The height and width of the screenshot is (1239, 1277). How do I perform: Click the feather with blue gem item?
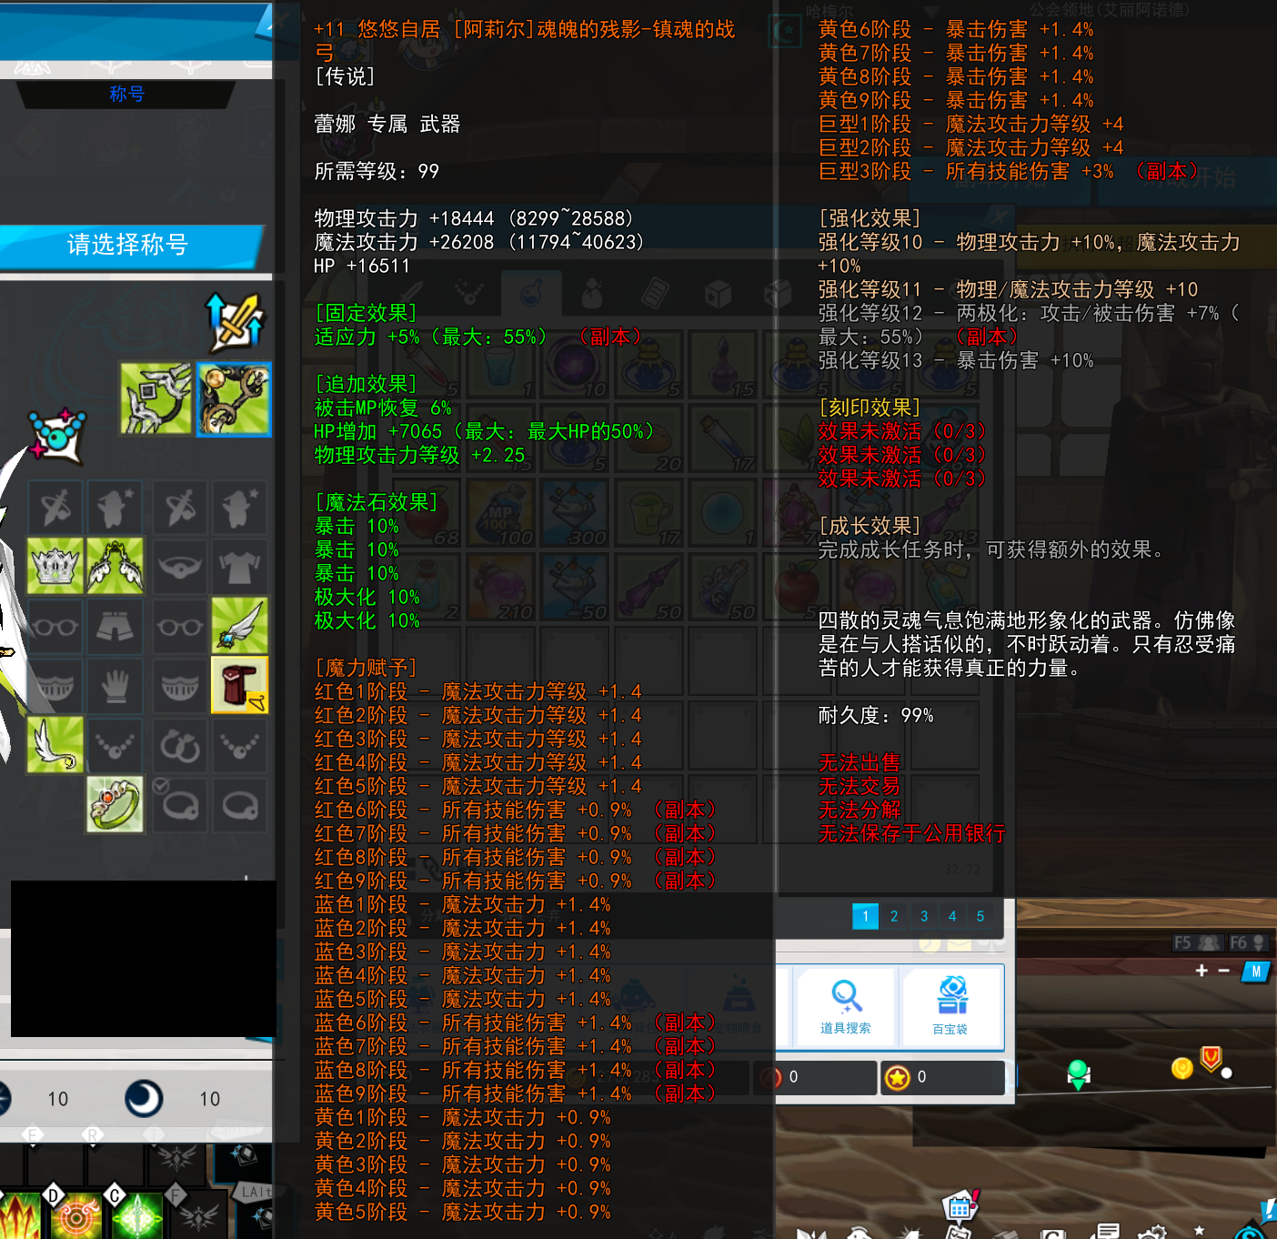coord(239,626)
